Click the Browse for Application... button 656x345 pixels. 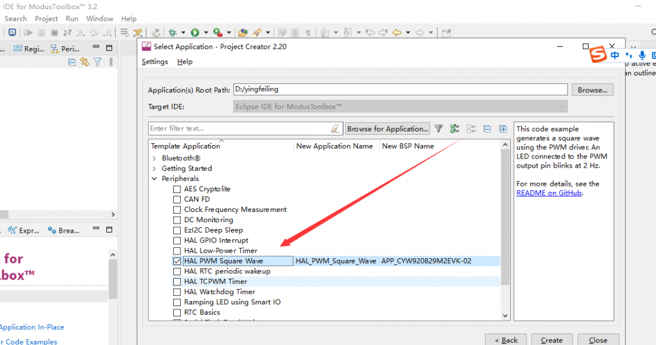[x=388, y=129]
